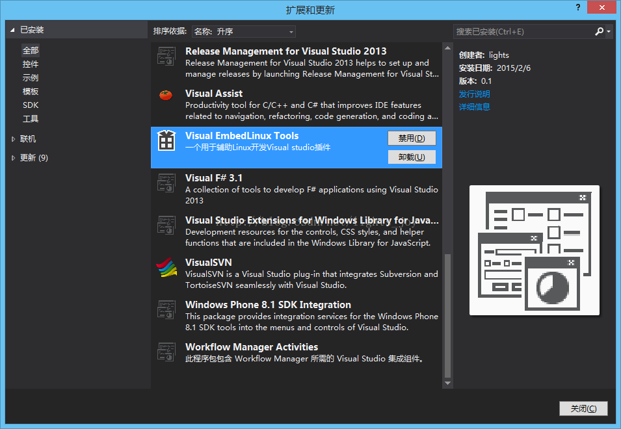Click the search magnifier icon
621x429 pixels.
599,32
